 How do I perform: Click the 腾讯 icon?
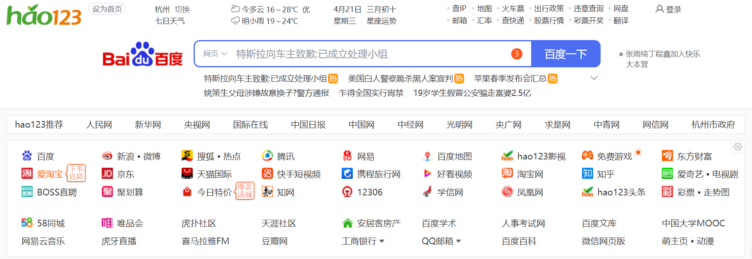(267, 156)
